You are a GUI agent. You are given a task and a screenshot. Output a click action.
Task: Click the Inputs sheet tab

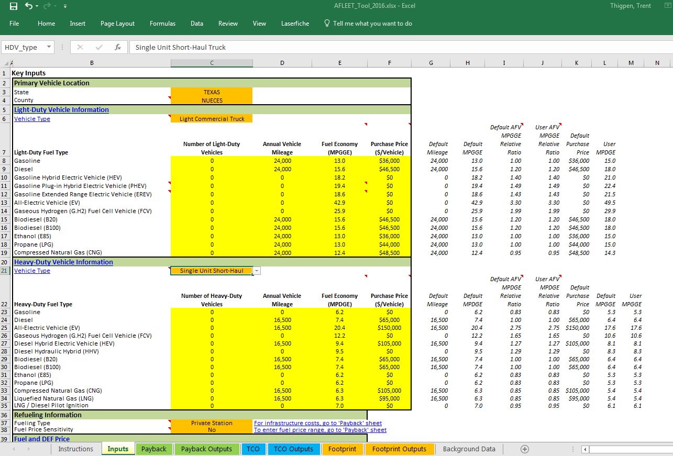(x=118, y=449)
